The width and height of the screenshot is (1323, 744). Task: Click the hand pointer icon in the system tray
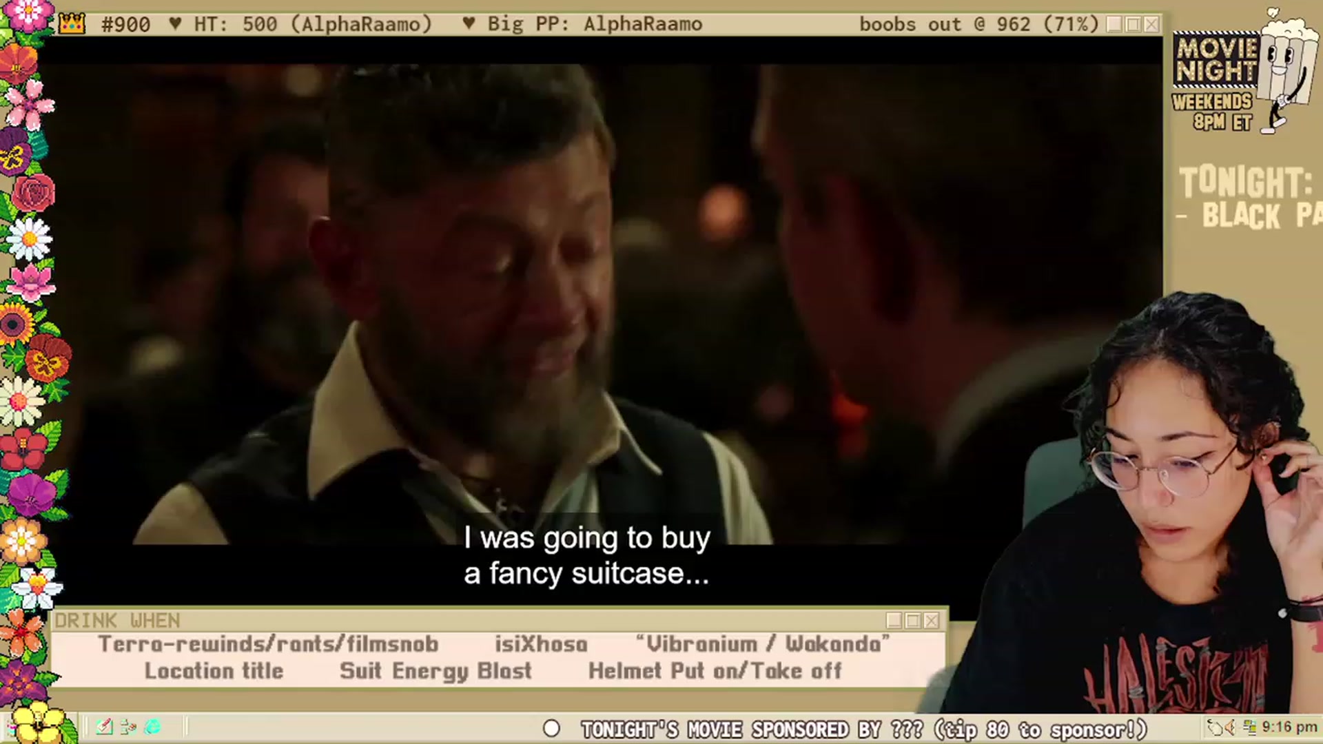pos(1215,727)
